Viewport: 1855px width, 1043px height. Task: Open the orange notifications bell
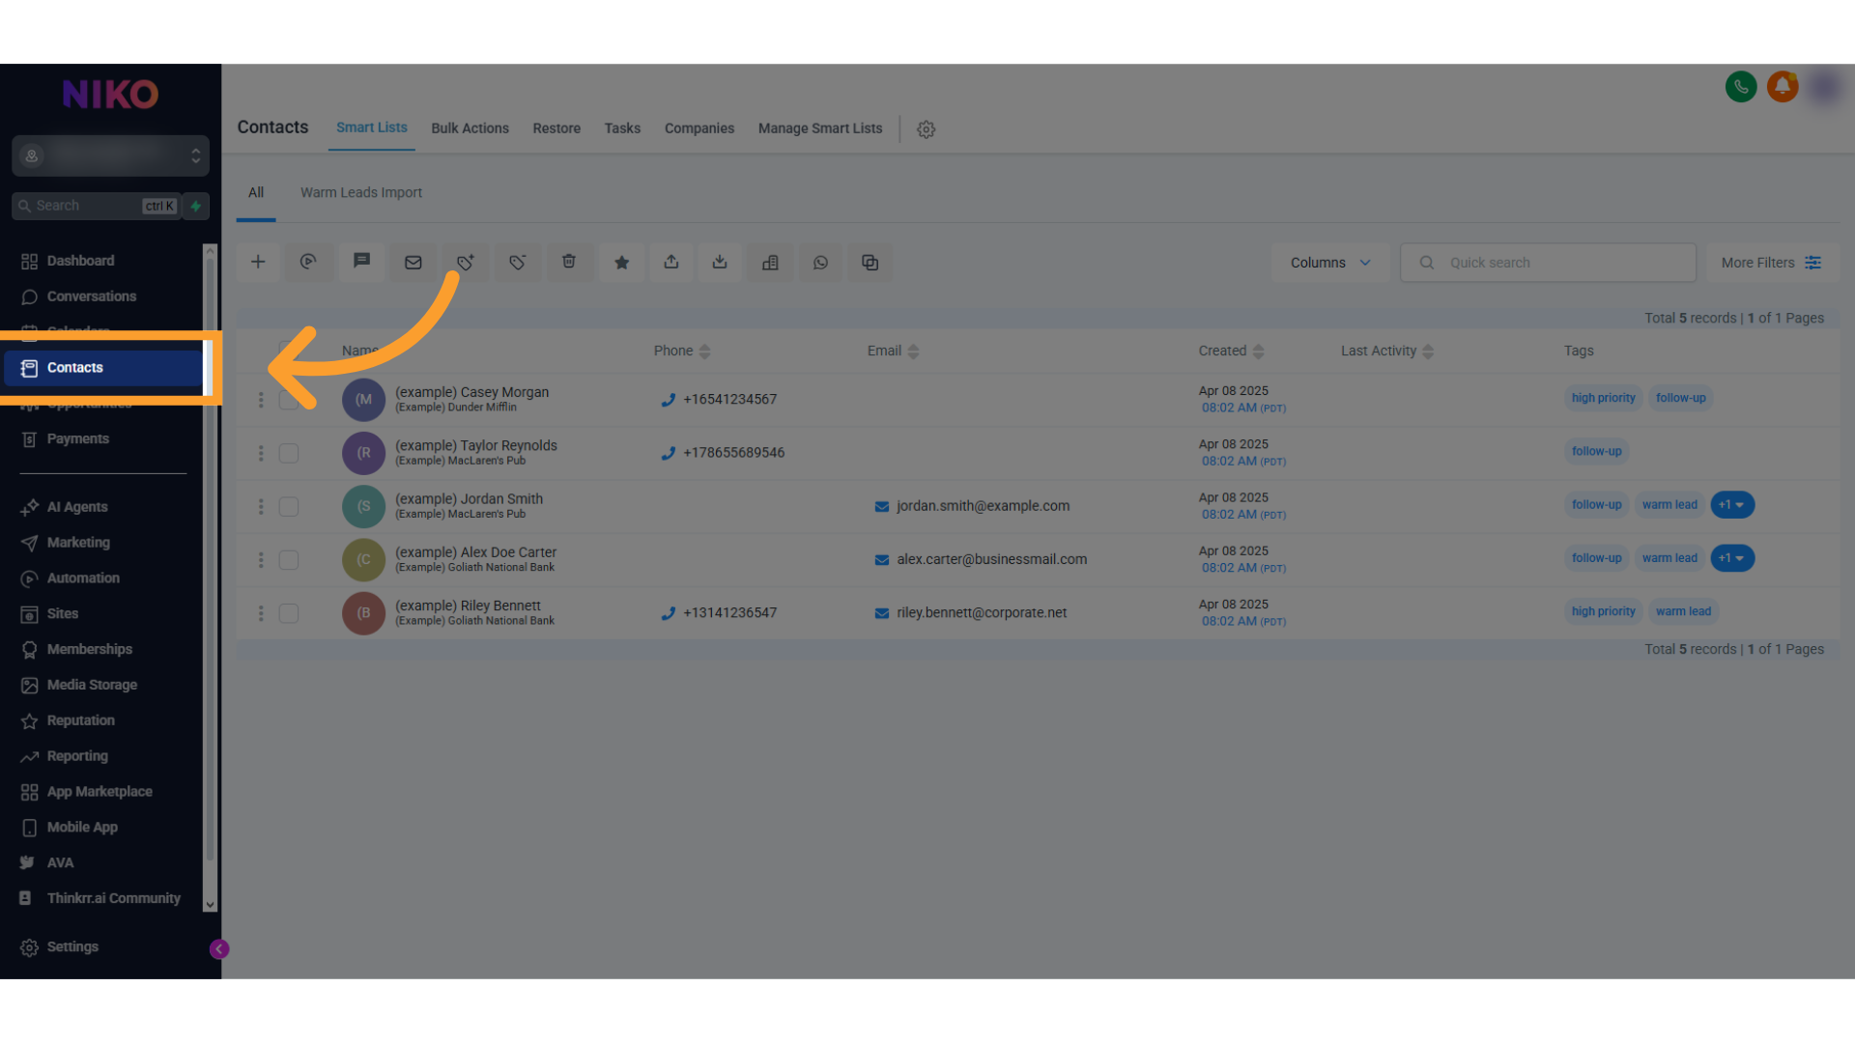1783,87
